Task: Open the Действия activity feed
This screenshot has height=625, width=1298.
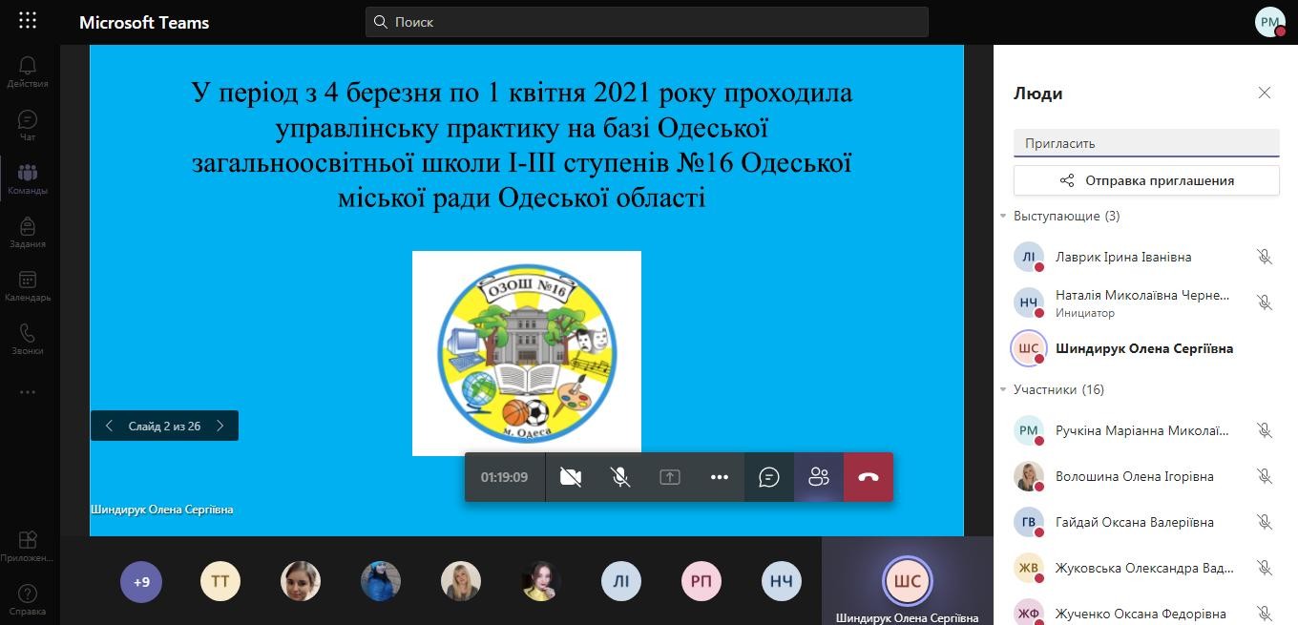Action: (x=28, y=72)
